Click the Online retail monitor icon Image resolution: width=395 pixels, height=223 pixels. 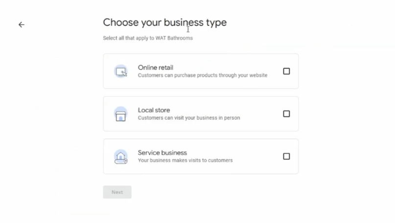coord(120,71)
